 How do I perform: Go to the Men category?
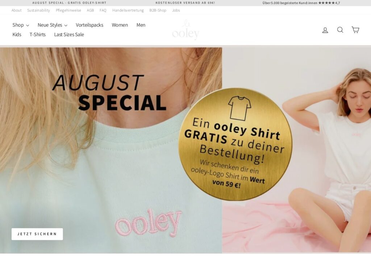(x=141, y=25)
